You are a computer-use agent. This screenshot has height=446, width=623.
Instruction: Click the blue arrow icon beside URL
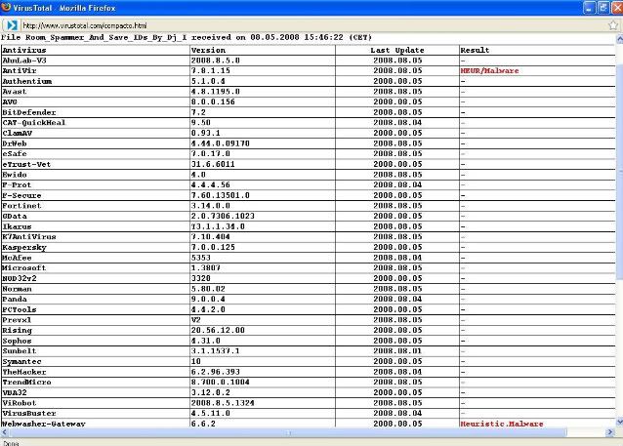pyautogui.click(x=12, y=25)
